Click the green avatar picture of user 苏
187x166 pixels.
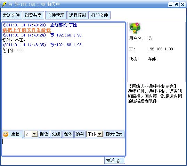pyautogui.click(x=135, y=28)
